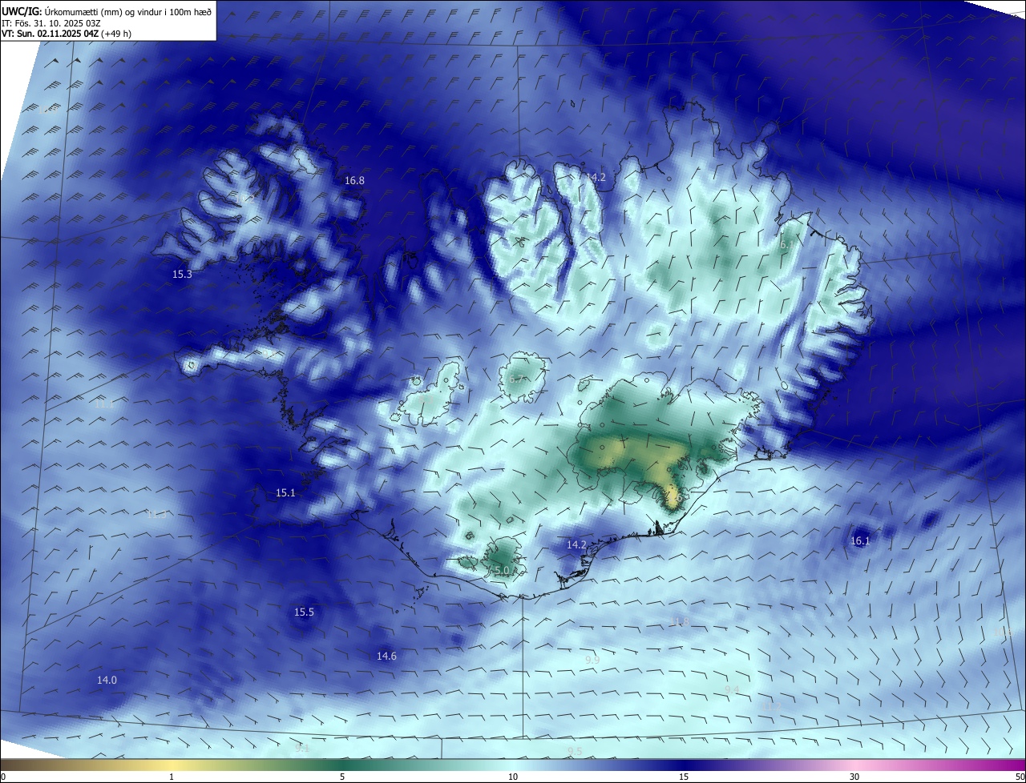Click the faint 11.1 value label
This screenshot has width=1026, height=783.
pyautogui.click(x=104, y=405)
